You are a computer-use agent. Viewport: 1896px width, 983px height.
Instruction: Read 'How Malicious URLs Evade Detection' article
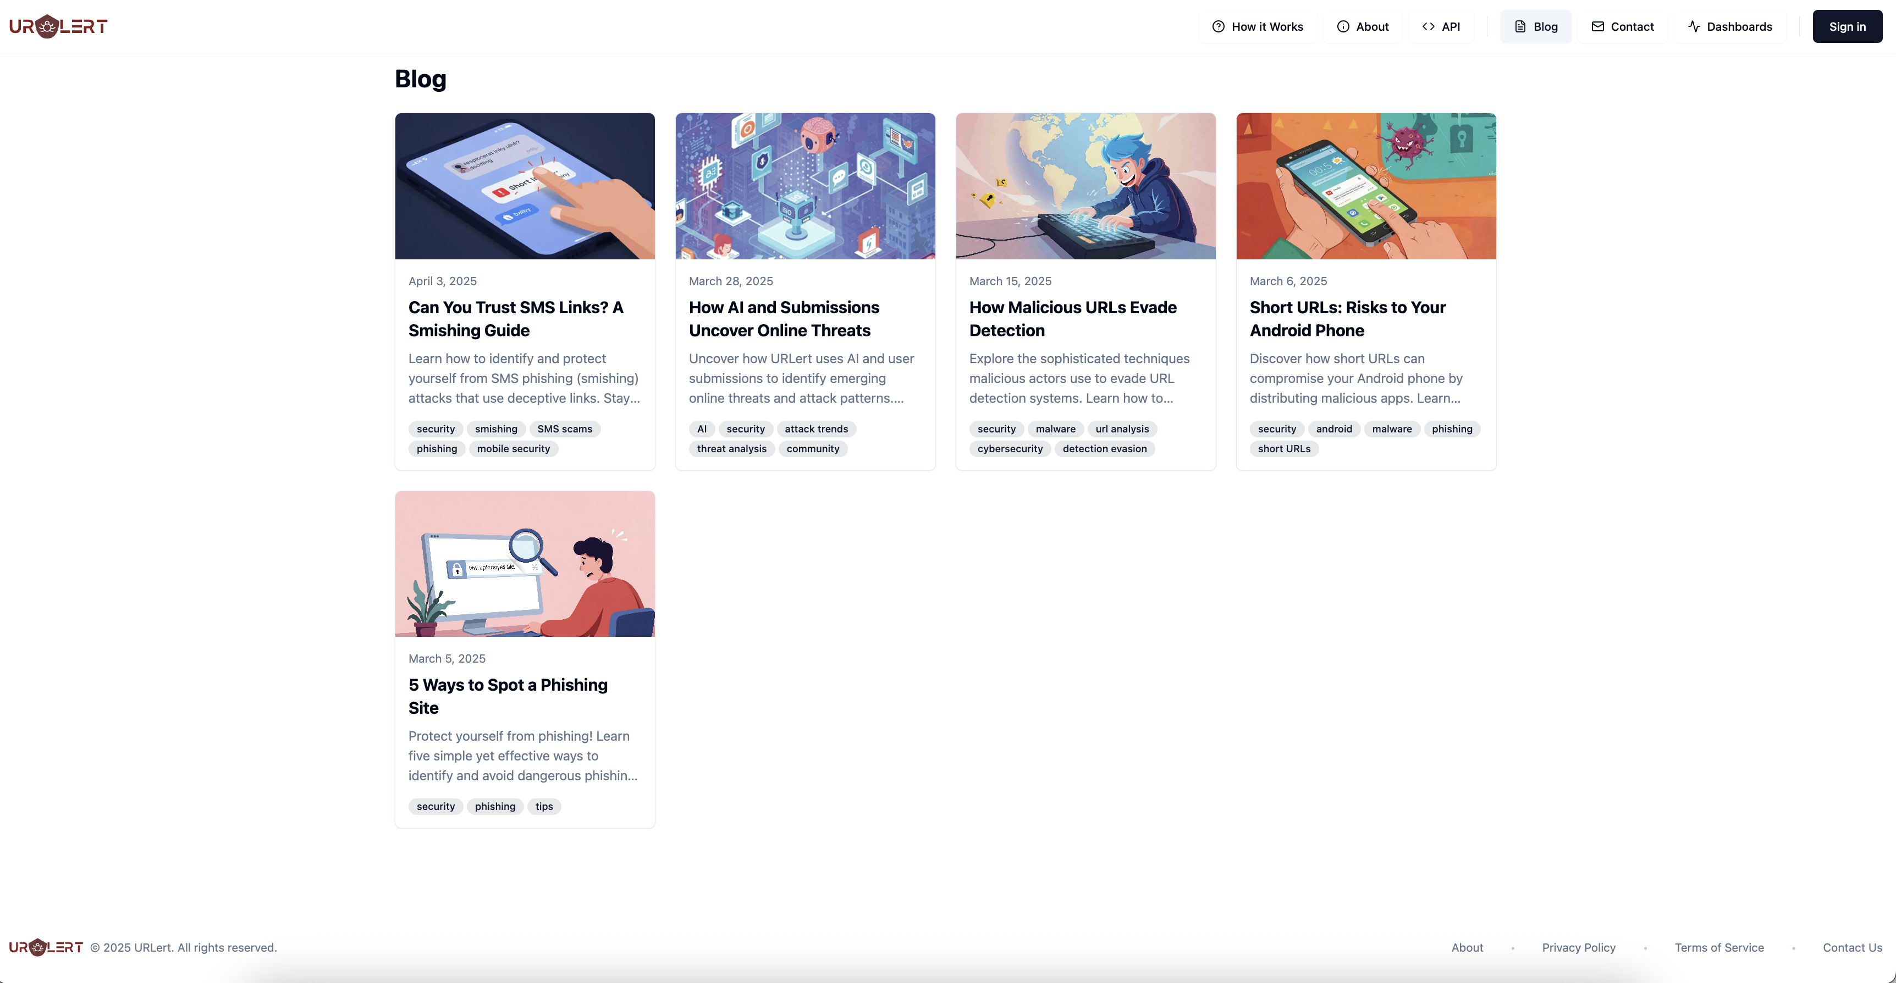1073,319
